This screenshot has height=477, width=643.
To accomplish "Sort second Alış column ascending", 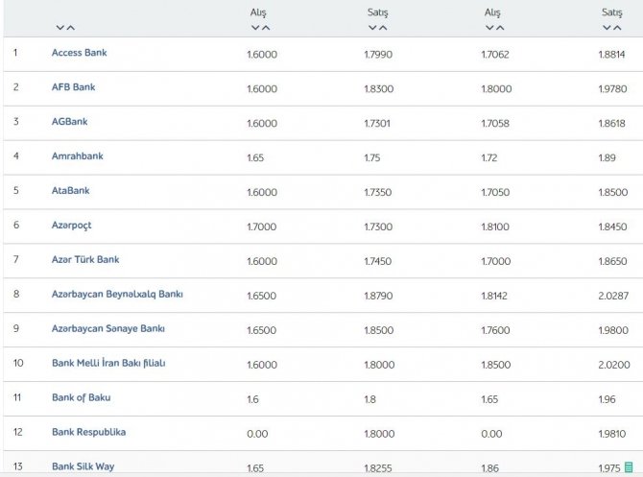I will click(x=500, y=28).
